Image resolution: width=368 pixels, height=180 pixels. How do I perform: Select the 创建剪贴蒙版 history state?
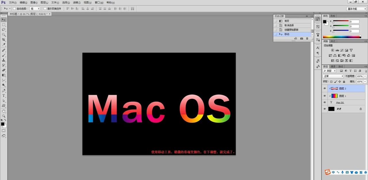(x=293, y=30)
